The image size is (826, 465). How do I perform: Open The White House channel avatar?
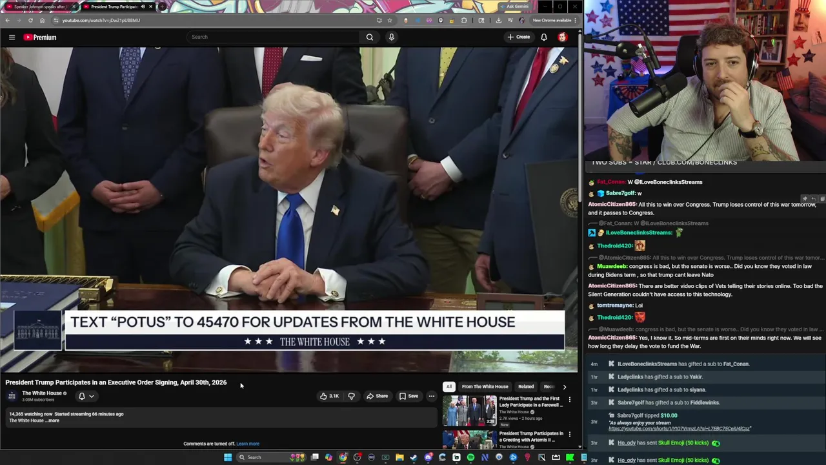coord(12,396)
